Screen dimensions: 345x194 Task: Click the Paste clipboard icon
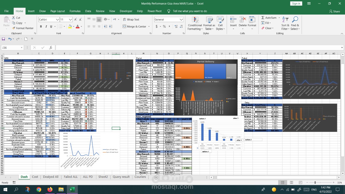pyautogui.click(x=6, y=20)
